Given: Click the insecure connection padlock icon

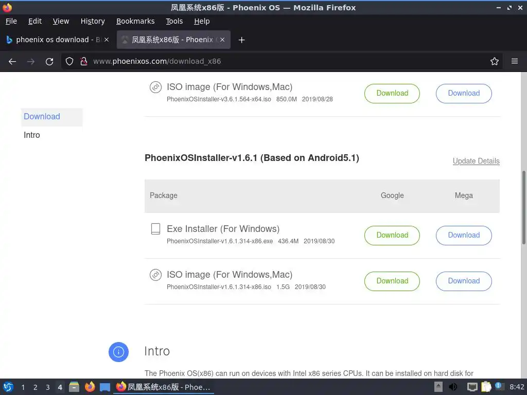Looking at the screenshot, I should tap(84, 61).
